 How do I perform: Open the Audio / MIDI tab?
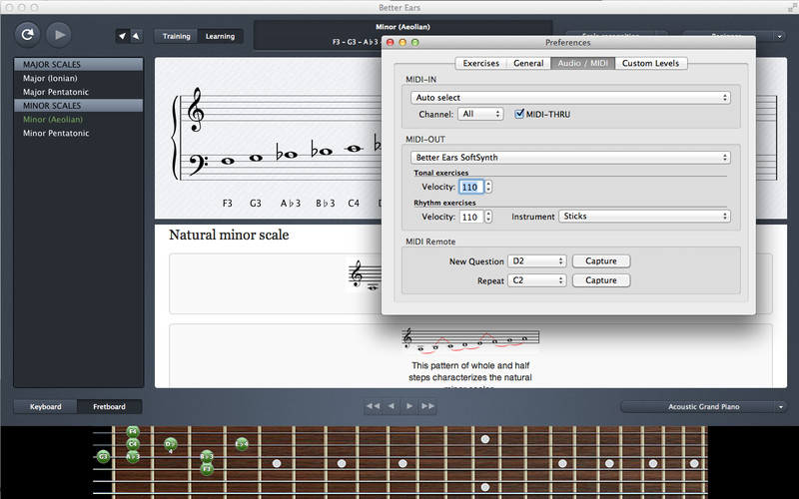click(582, 63)
